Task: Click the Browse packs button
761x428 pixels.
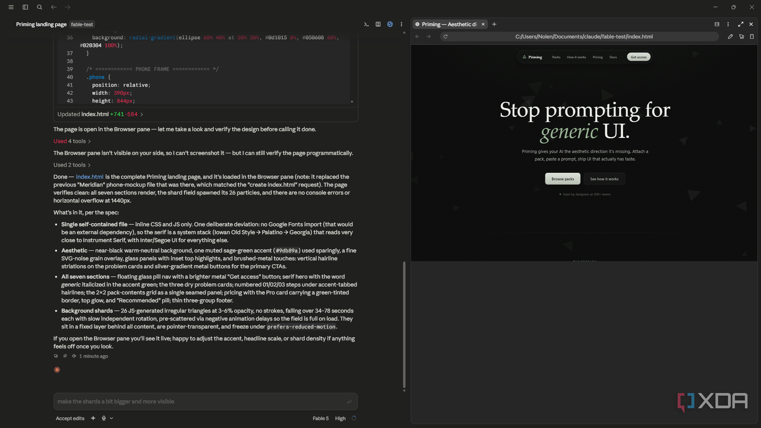Action: 562,179
